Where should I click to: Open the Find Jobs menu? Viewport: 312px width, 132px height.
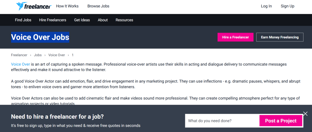click(23, 20)
